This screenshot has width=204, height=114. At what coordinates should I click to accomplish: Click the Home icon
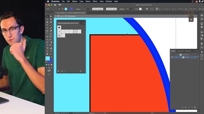pyautogui.click(x=55, y=5)
